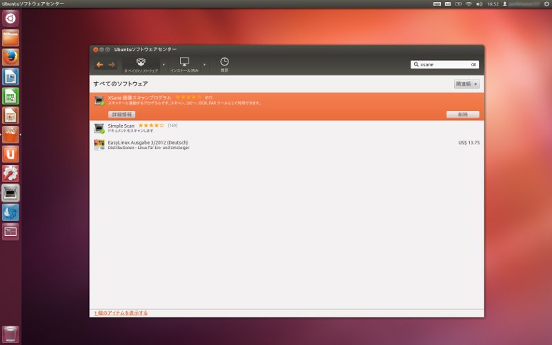Open LibreOffice Impress from the launcher
This screenshot has width=552, height=345.
point(10,115)
